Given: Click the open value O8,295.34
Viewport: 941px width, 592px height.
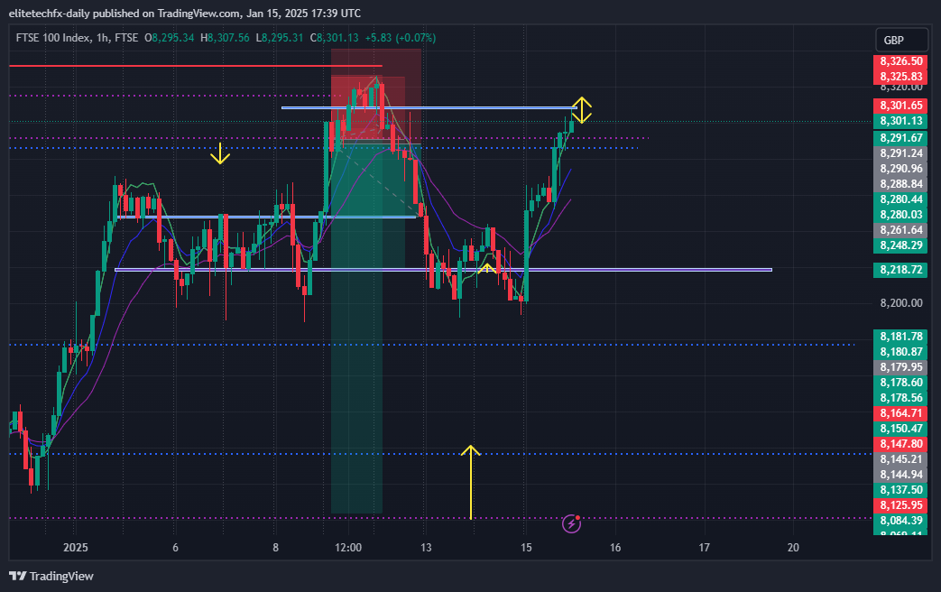Looking at the screenshot, I should 170,38.
